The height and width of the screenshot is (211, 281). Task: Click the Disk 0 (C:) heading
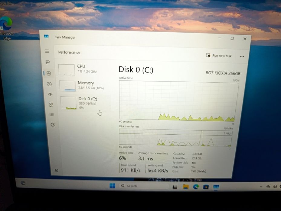click(136, 69)
